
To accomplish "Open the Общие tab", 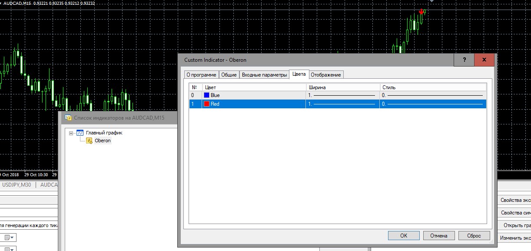I will click(229, 75).
